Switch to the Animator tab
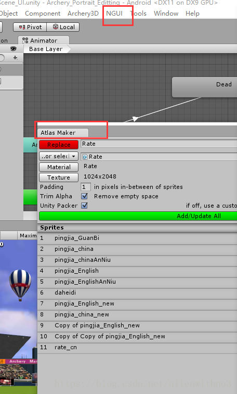Image resolution: width=237 pixels, height=394 pixels. [x=43, y=41]
